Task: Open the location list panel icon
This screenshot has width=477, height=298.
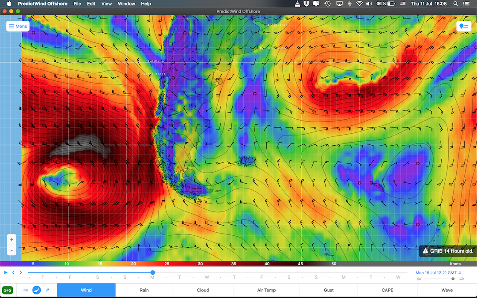Action: coord(464,26)
